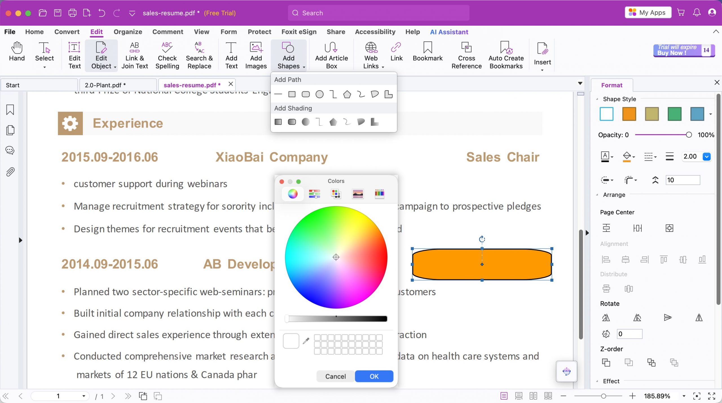This screenshot has height=403, width=722.
Task: Open the line width 2.00 dropdown
Action: (x=706, y=157)
